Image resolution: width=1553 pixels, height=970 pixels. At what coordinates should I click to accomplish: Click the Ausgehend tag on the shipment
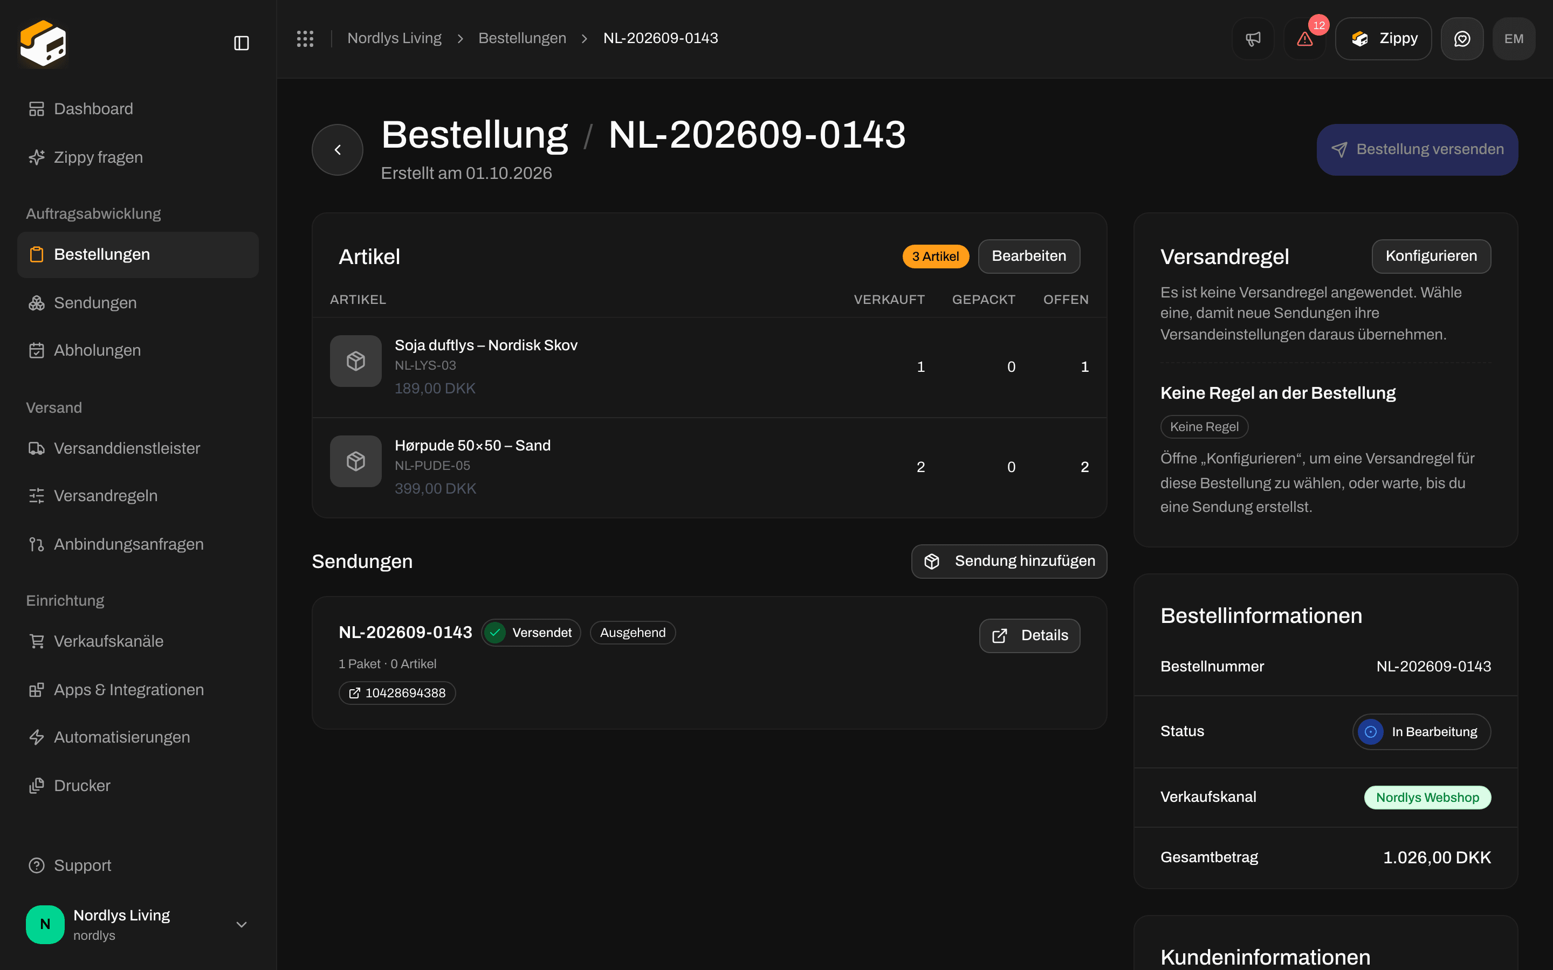coord(632,633)
